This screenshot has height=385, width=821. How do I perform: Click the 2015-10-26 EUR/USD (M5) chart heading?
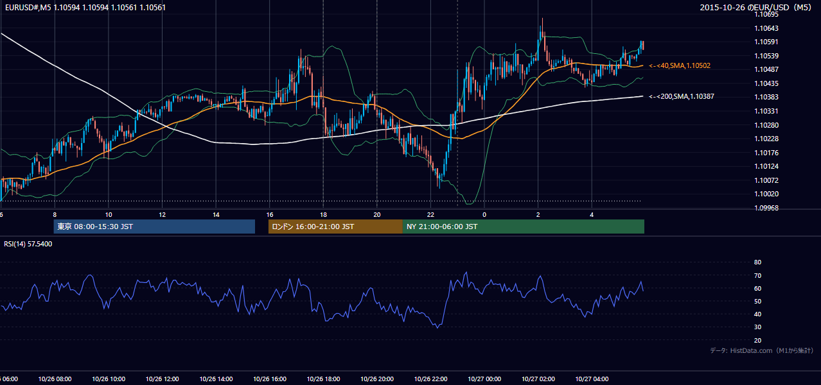point(756,8)
